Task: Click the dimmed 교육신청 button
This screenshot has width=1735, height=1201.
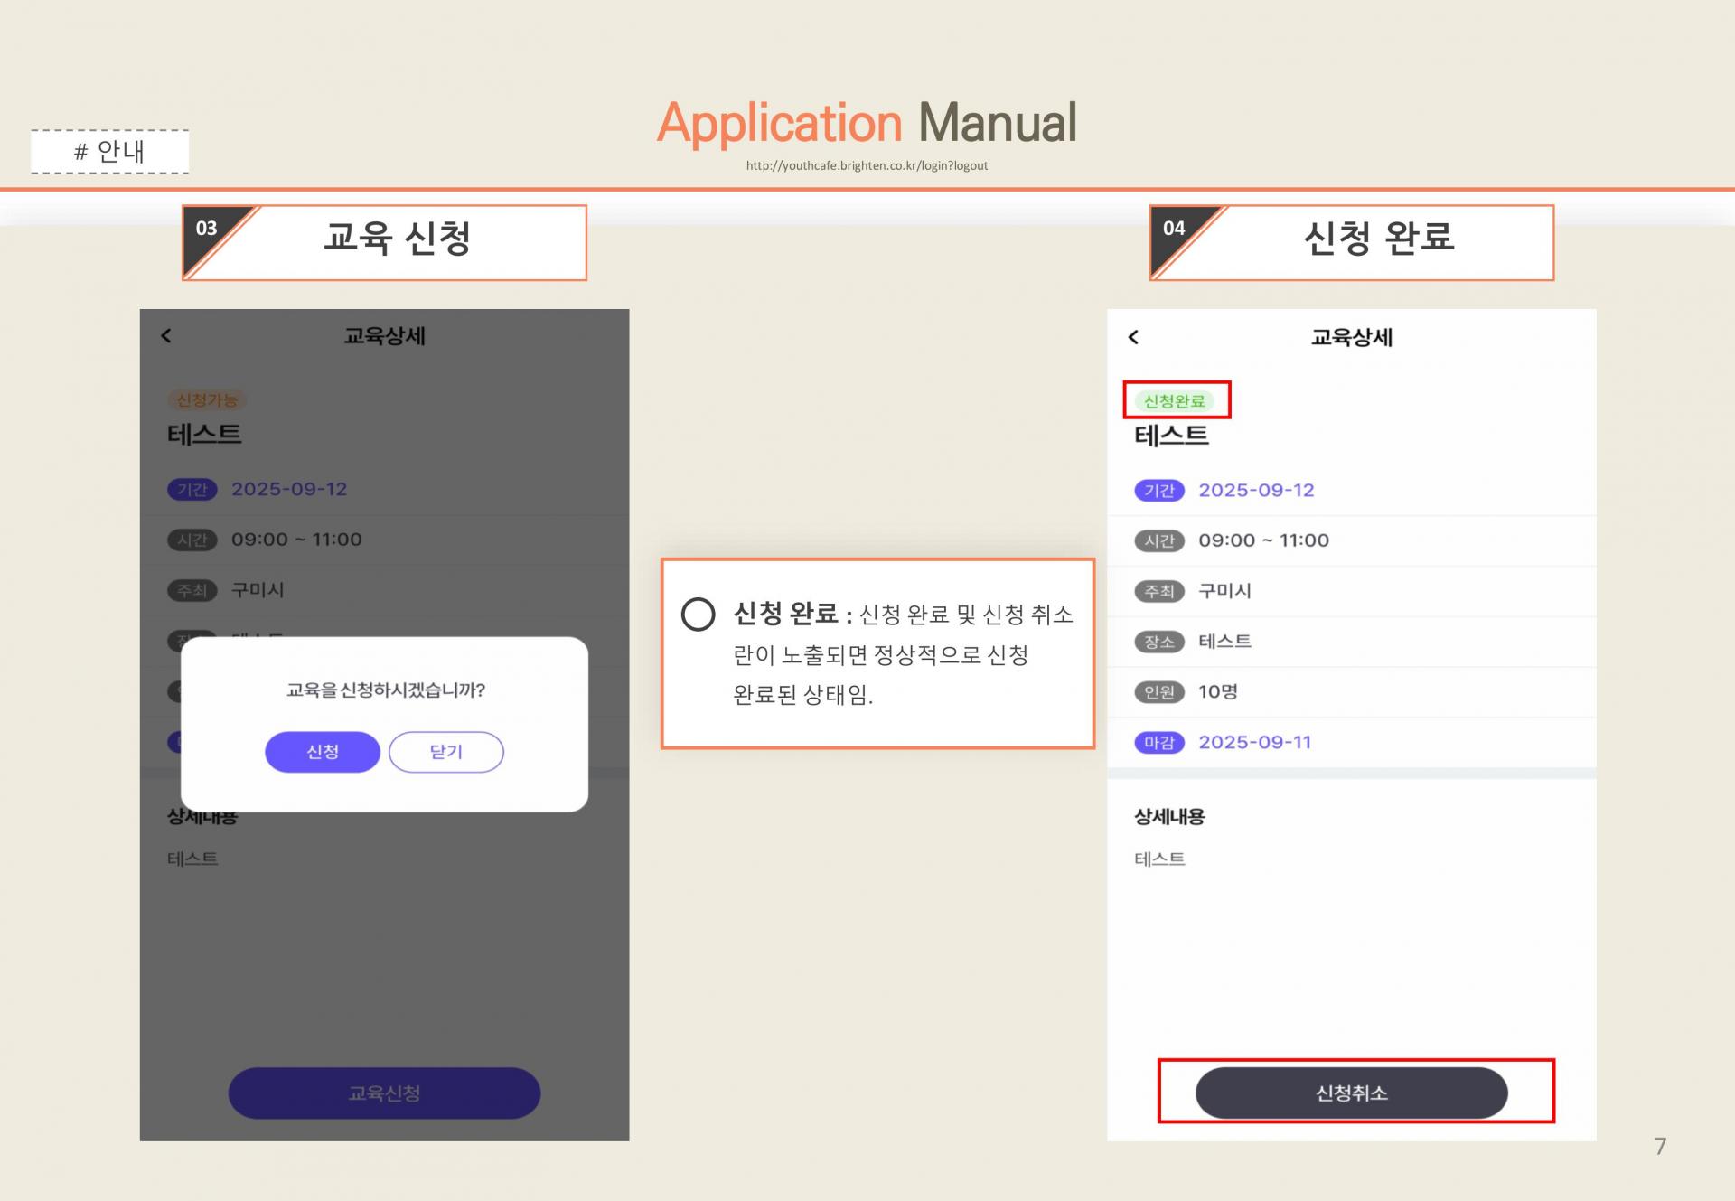Action: pos(384,1093)
